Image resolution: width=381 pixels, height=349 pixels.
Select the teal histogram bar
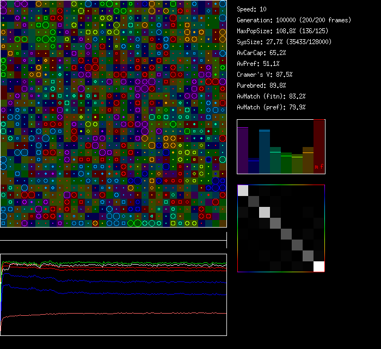point(275,160)
